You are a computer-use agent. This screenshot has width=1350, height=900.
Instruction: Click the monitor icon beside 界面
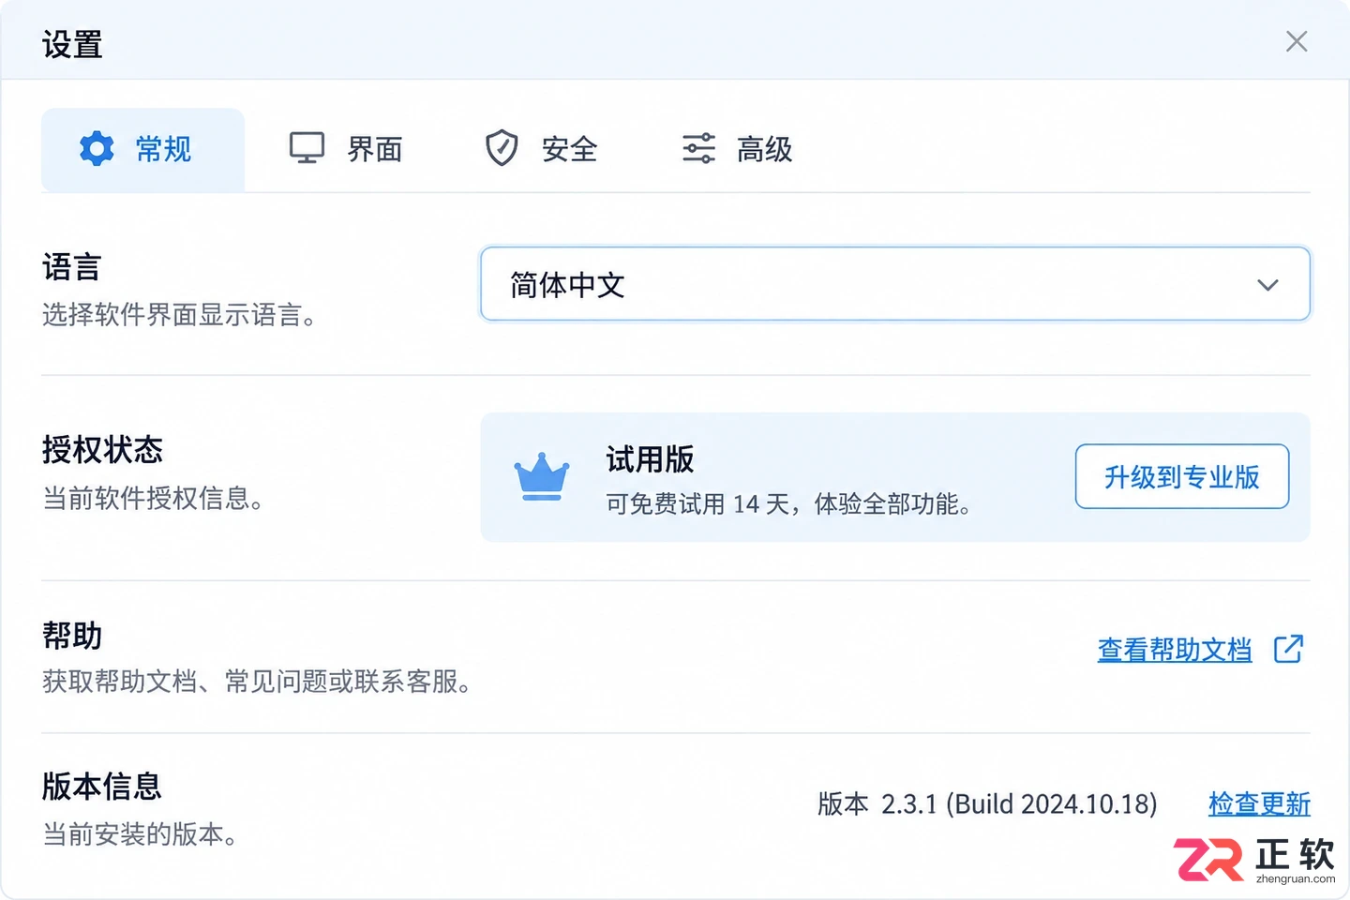click(x=307, y=148)
